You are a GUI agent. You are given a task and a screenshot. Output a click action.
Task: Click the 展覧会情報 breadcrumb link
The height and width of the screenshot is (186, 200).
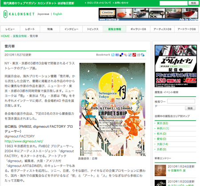click(20, 36)
